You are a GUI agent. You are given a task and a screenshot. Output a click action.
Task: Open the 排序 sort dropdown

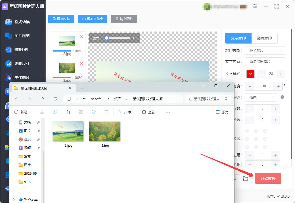click(126, 112)
